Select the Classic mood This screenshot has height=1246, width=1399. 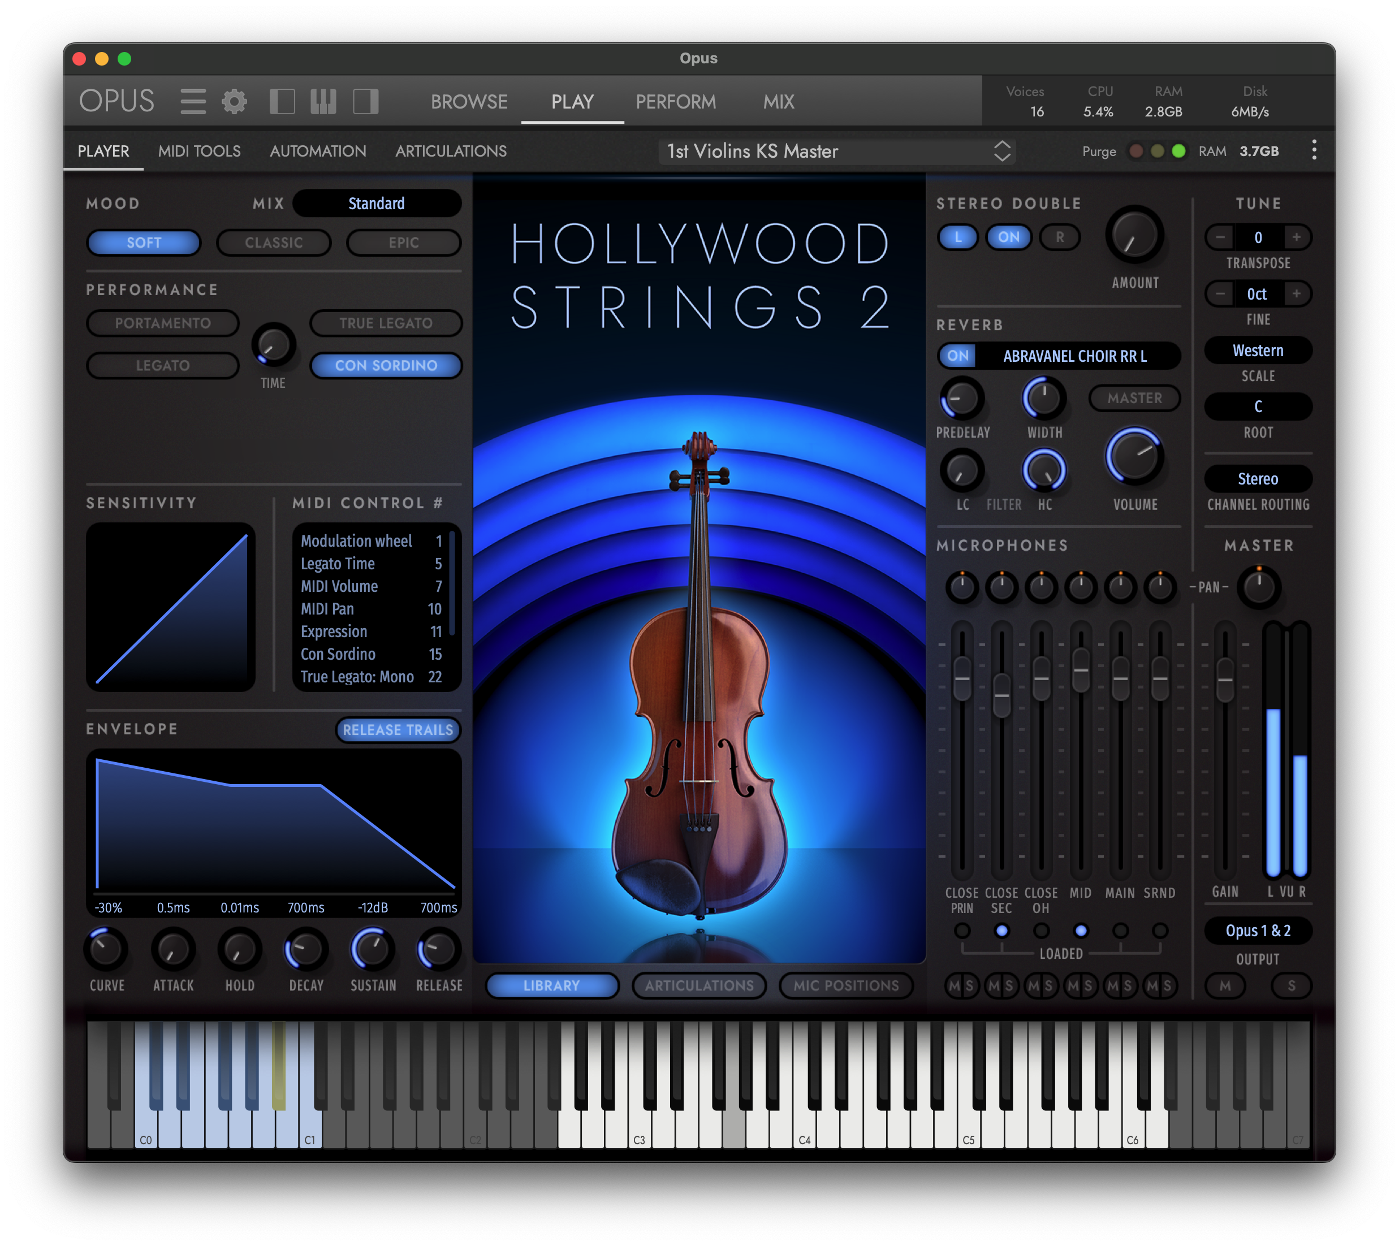pos(274,243)
